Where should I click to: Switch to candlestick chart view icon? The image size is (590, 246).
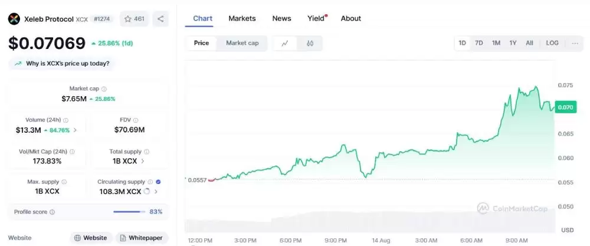tap(310, 43)
